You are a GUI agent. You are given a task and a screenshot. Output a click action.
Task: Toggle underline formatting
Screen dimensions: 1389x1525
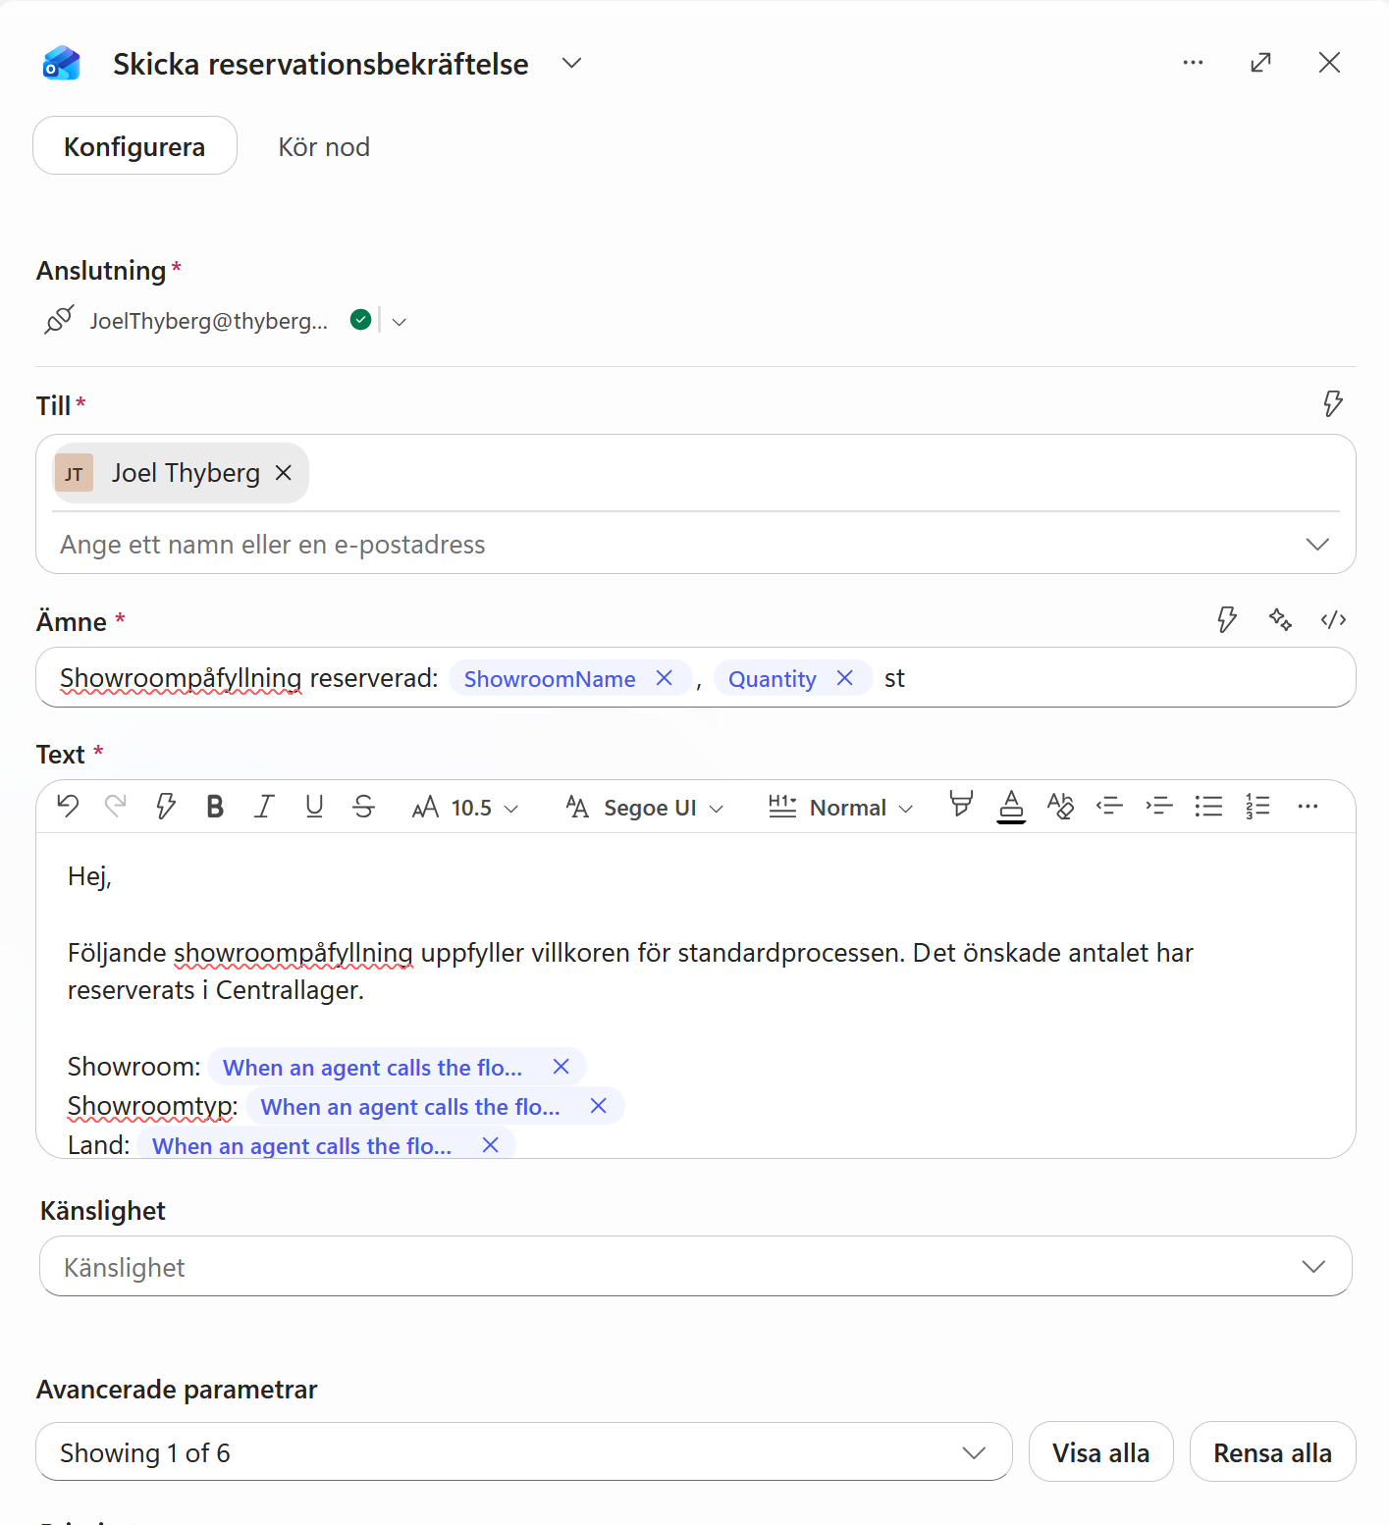[314, 807]
